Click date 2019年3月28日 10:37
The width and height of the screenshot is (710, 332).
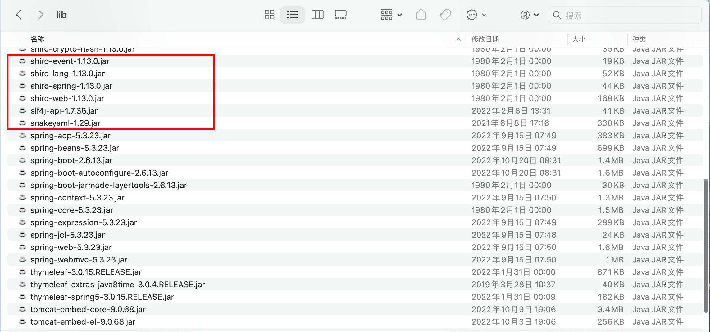coord(513,285)
